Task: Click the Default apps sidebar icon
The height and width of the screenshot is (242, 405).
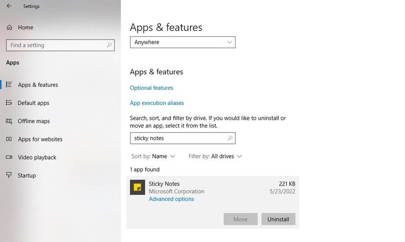Action: tap(9, 103)
